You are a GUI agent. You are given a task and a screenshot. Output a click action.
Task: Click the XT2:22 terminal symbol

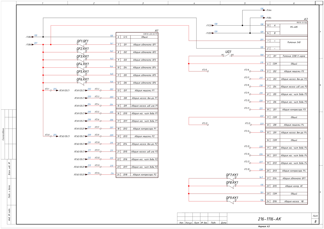coord(208,125)
